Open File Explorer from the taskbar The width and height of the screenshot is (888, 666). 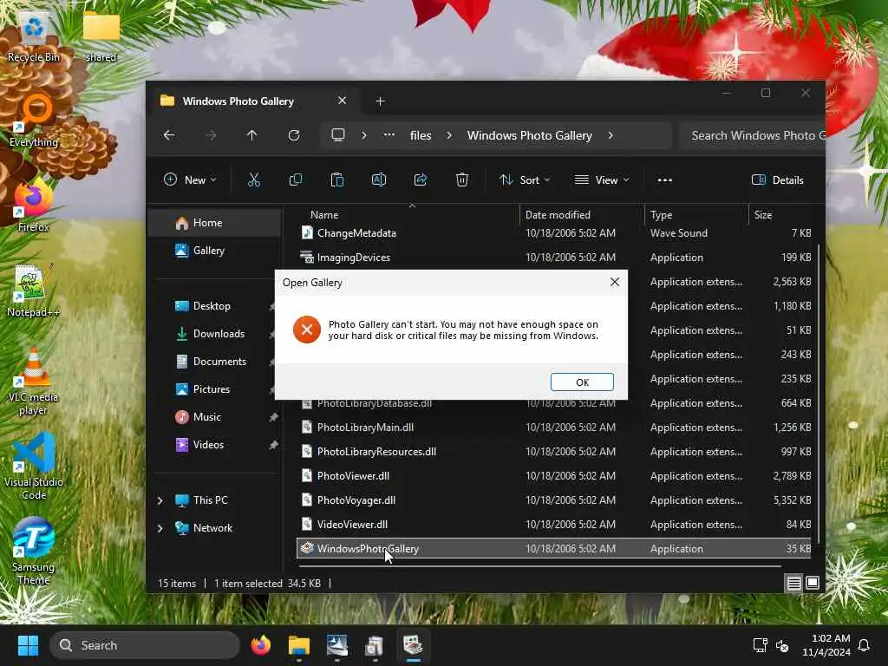[299, 645]
